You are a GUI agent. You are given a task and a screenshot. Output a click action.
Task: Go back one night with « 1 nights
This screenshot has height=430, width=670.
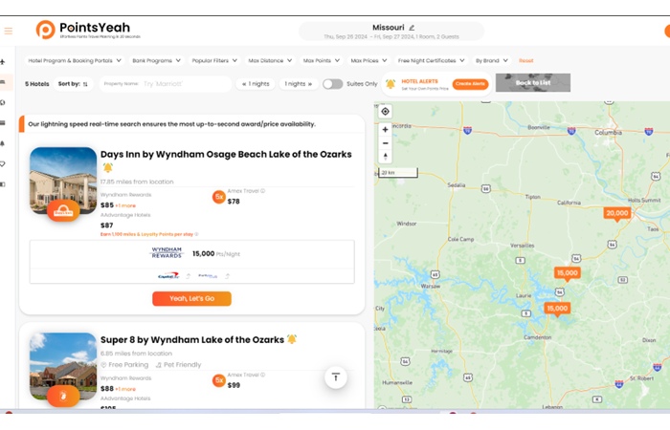pos(256,84)
